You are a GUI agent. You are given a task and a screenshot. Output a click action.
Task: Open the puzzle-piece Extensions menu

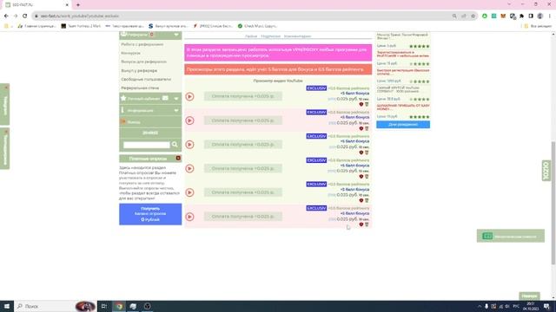tap(521, 16)
